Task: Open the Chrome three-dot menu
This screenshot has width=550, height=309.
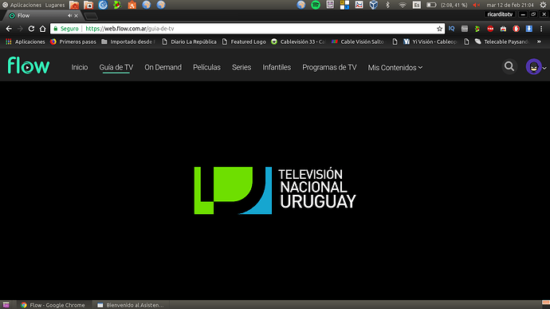Action: click(541, 29)
